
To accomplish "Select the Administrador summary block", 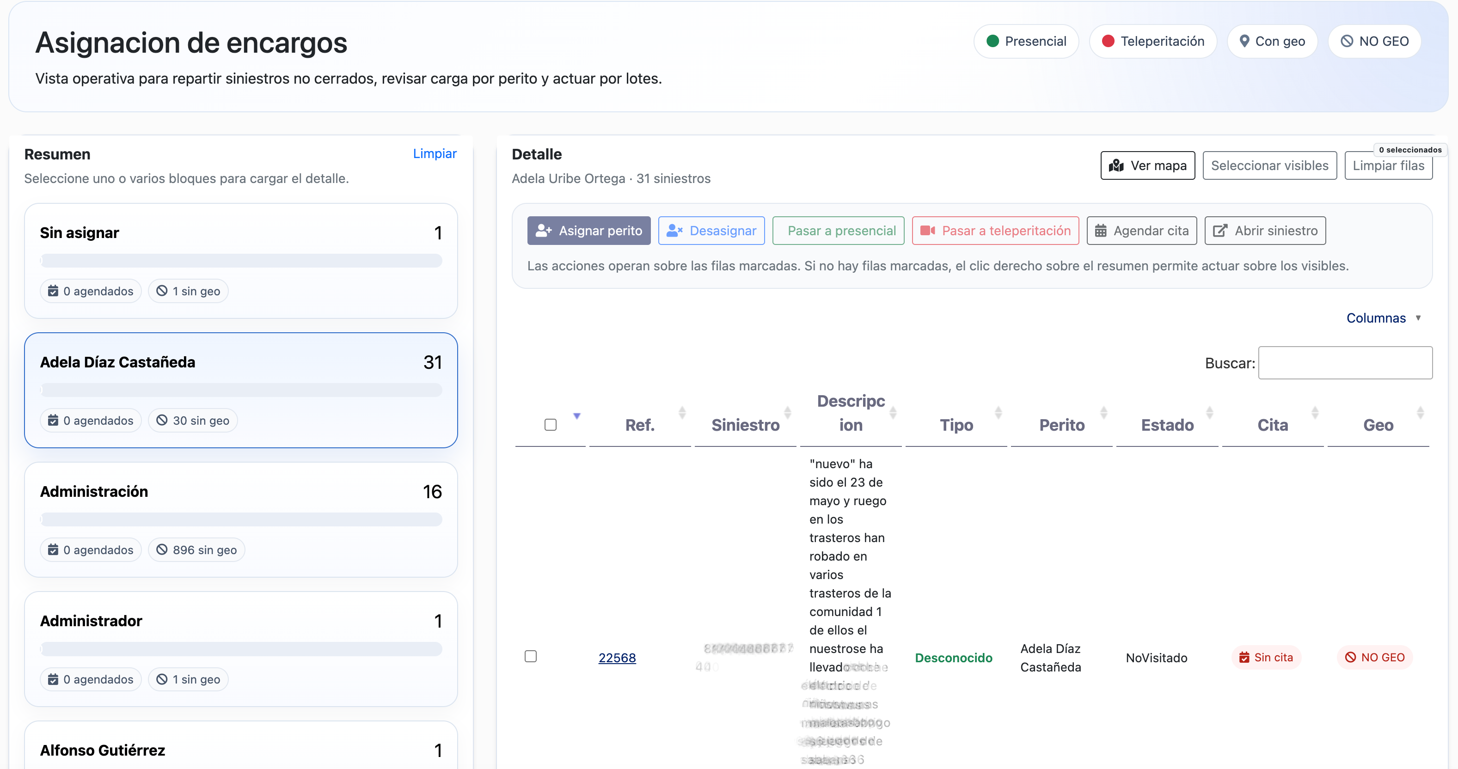I will pyautogui.click(x=240, y=649).
